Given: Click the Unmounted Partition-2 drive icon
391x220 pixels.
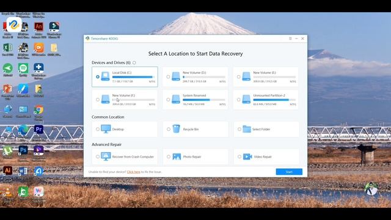Looking at the screenshot, I should click(246, 99).
